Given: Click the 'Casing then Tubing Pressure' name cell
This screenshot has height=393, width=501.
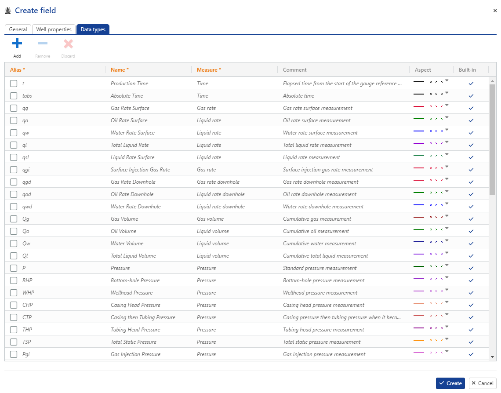Looking at the screenshot, I should pos(143,317).
